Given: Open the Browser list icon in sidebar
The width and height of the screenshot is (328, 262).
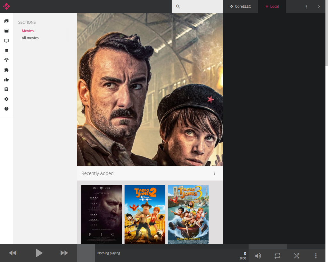Looking at the screenshot, I should pyautogui.click(x=6, y=51).
